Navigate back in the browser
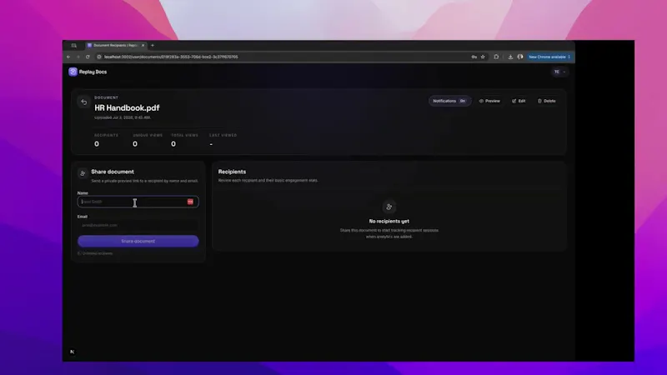667x375 pixels. 68,57
